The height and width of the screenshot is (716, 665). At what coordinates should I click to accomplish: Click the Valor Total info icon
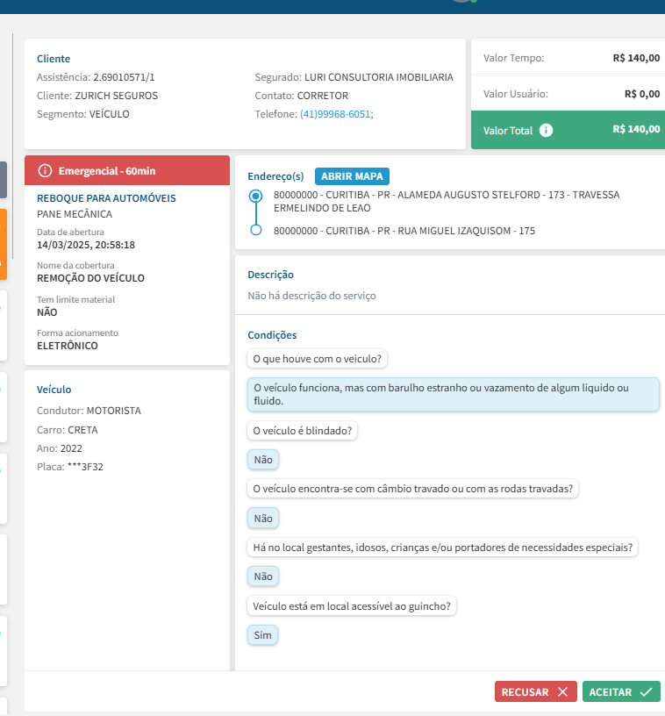pos(547,131)
